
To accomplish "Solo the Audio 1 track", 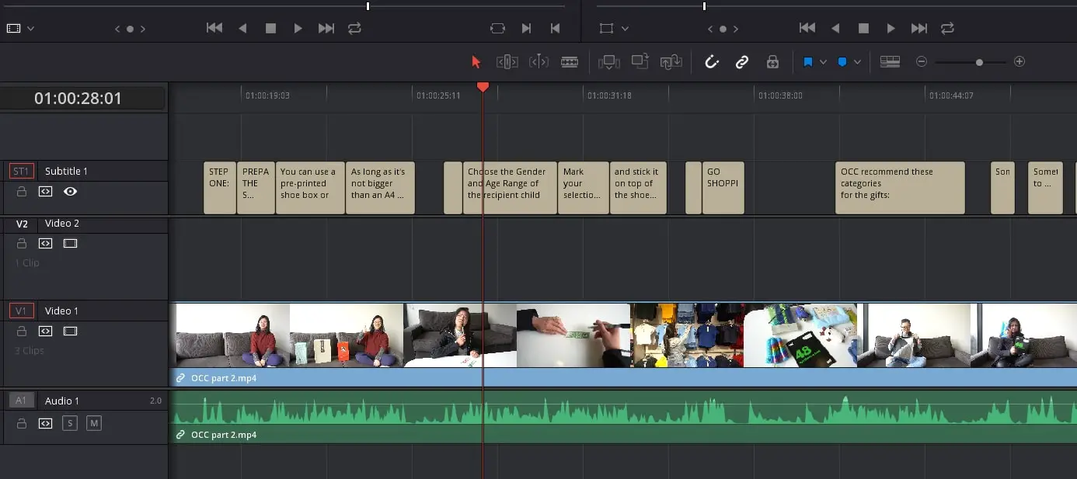I will 70,423.
